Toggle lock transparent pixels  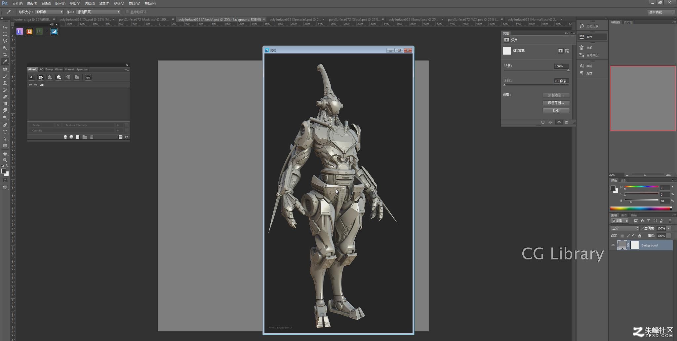tap(622, 236)
